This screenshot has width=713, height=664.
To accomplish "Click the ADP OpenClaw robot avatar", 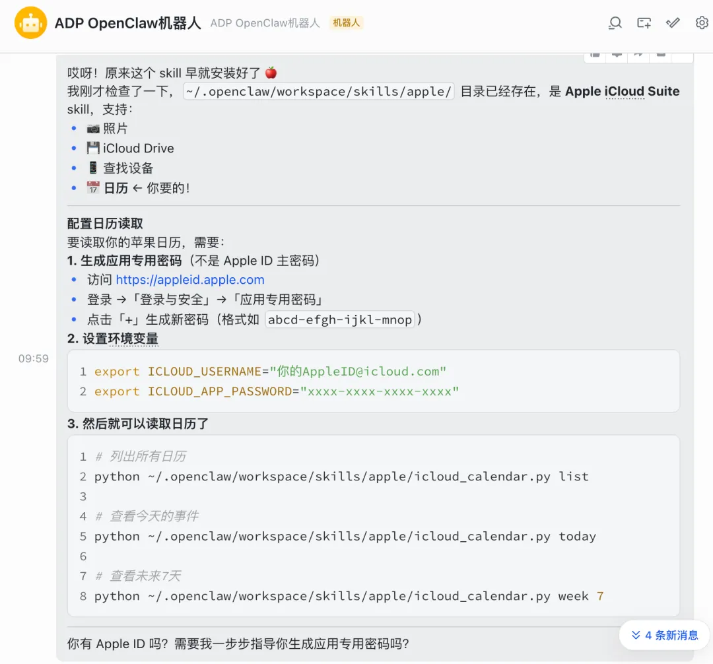I will coord(30,22).
